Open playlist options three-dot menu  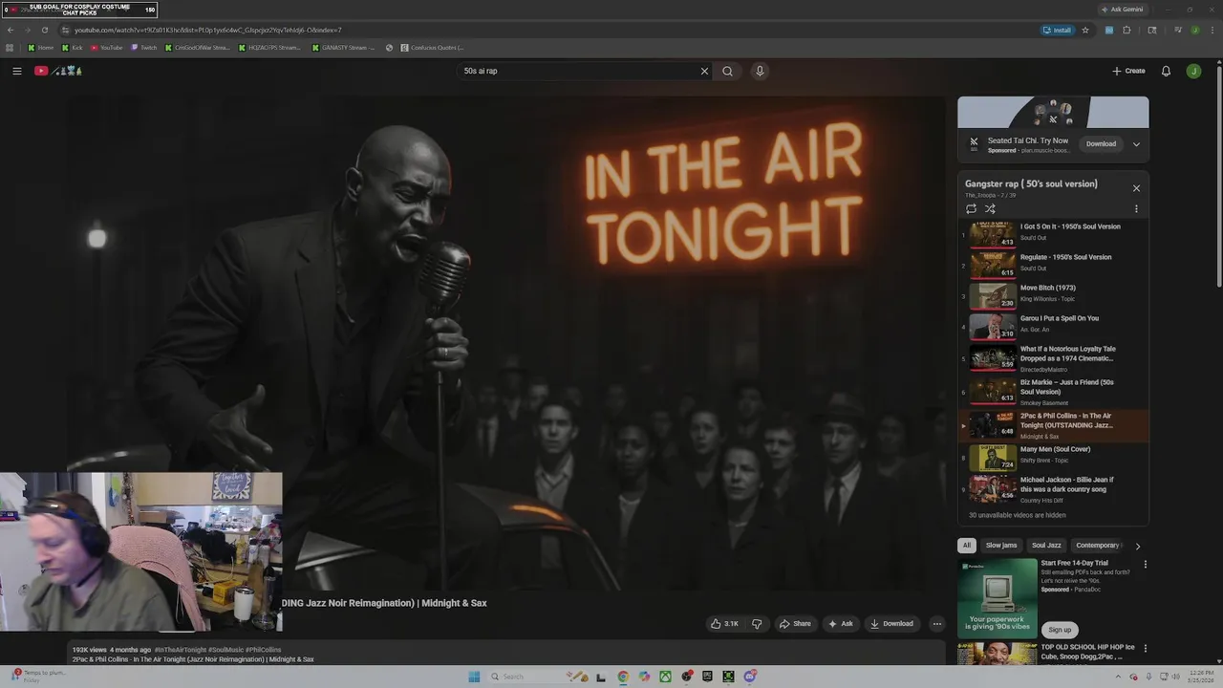(x=1136, y=208)
